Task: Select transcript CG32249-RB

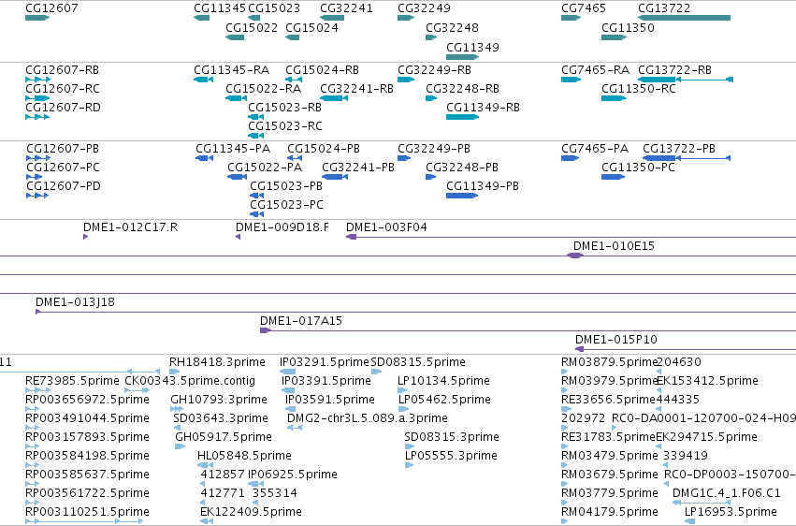Action: tap(435, 69)
